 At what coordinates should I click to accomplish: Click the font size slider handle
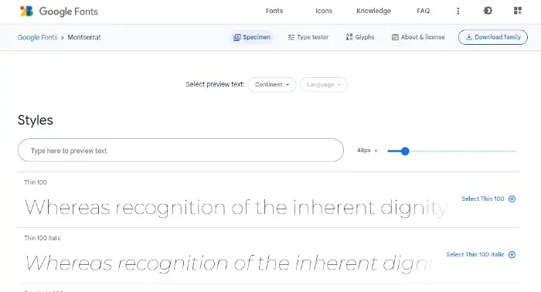pyautogui.click(x=405, y=151)
